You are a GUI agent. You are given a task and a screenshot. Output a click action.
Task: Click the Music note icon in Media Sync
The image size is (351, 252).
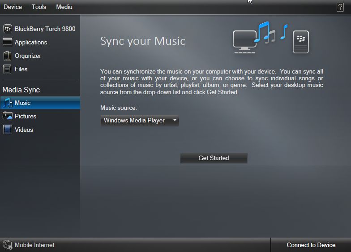(x=8, y=103)
